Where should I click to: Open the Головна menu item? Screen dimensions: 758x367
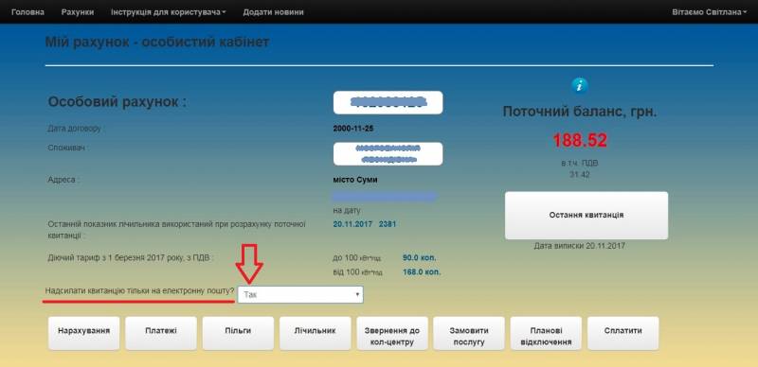point(27,12)
